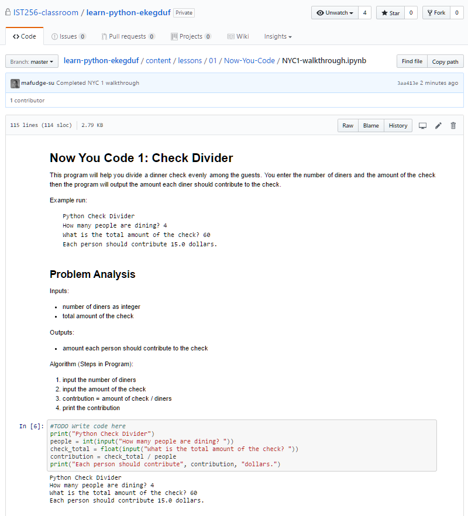Show the Blame view

[x=371, y=126]
